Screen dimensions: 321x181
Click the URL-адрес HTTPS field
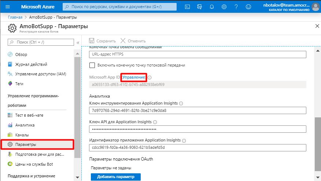(198, 54)
